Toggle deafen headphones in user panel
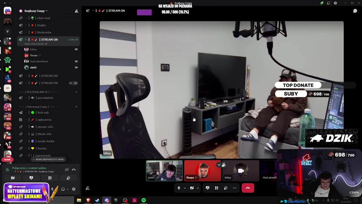 pyautogui.click(x=63, y=189)
